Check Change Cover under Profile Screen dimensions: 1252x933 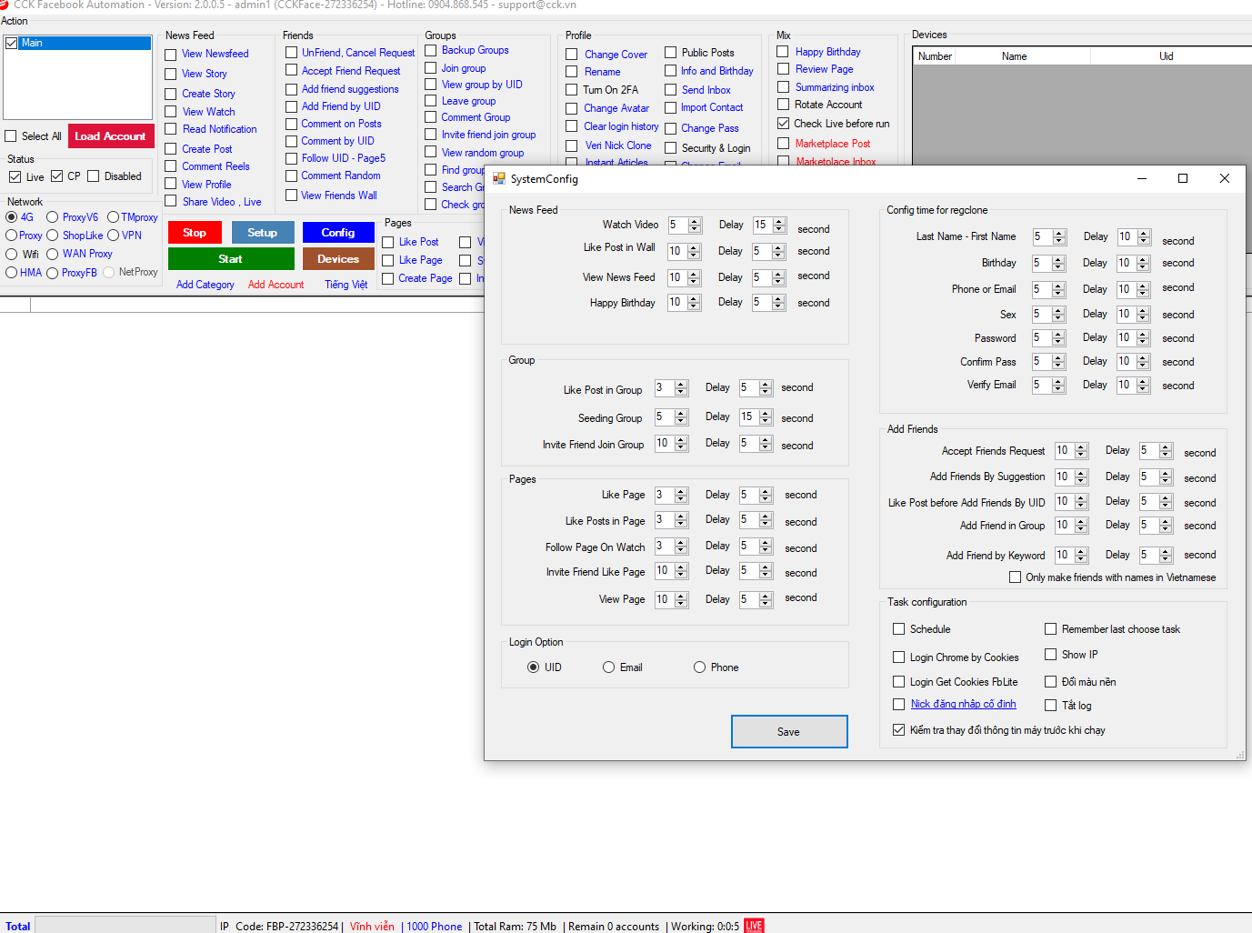tap(572, 55)
